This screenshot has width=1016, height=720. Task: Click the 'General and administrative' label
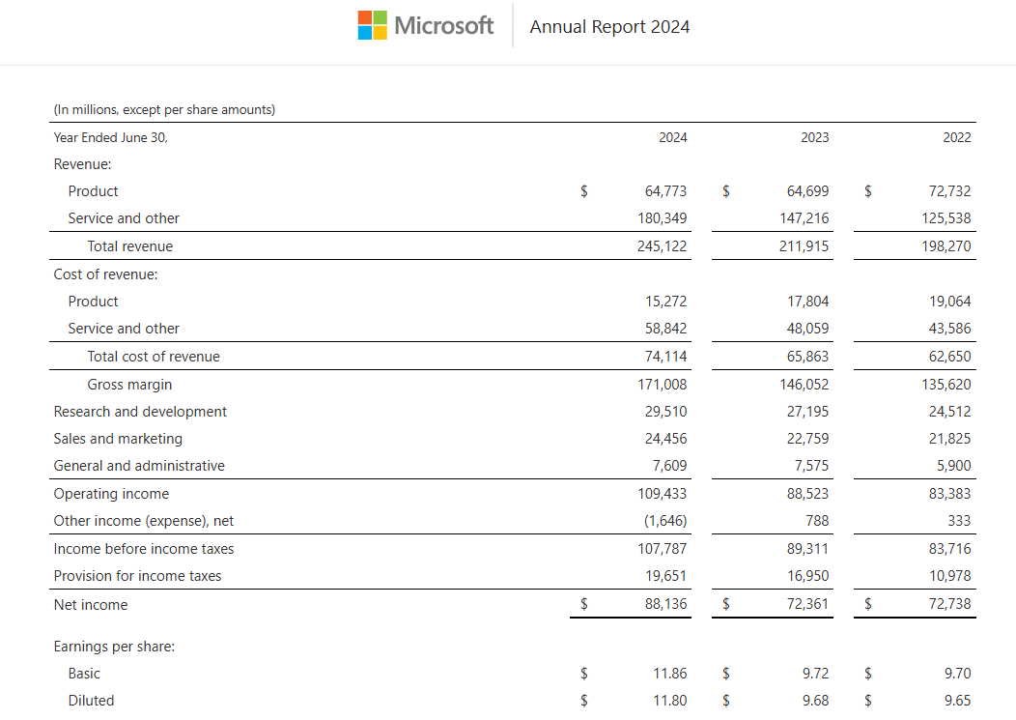tap(139, 466)
